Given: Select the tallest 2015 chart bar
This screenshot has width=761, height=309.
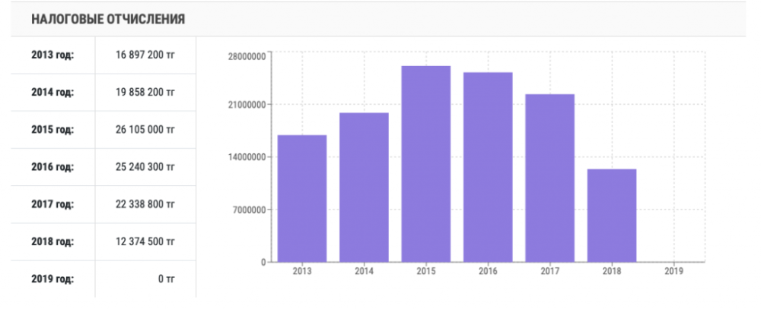Looking at the screenshot, I should pos(426,164).
